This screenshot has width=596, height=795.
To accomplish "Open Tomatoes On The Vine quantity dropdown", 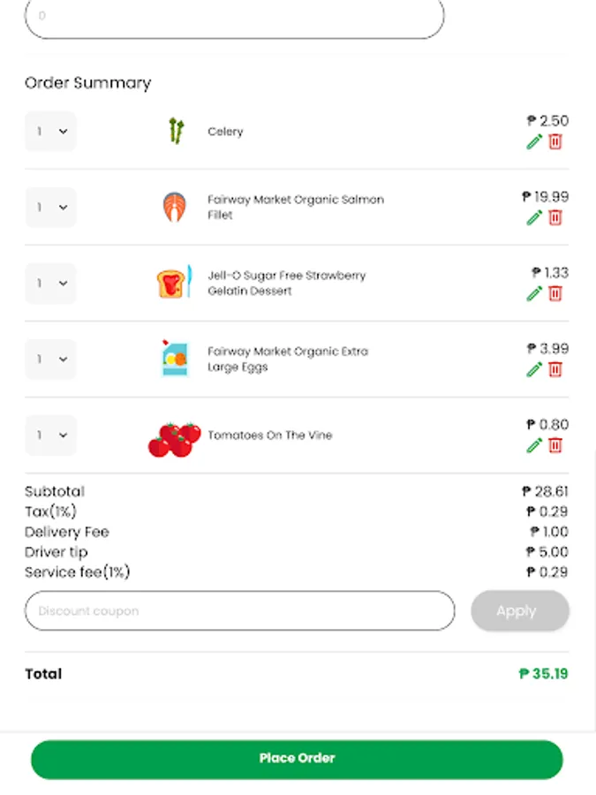I will coord(50,435).
